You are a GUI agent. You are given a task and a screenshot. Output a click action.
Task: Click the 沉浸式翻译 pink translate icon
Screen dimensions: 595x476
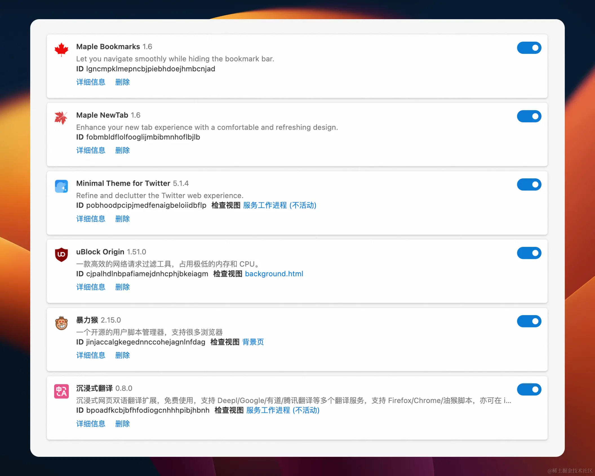pyautogui.click(x=61, y=391)
